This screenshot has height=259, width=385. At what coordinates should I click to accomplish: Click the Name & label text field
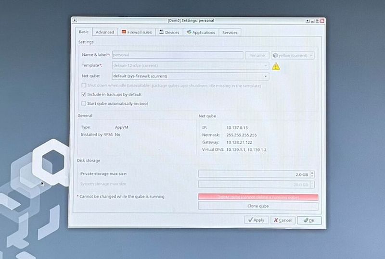pos(177,55)
